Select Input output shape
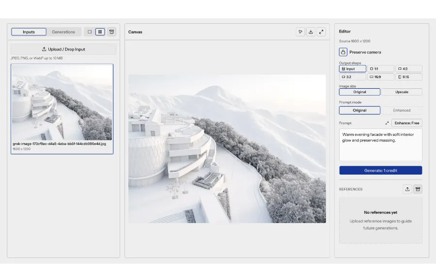 point(352,69)
